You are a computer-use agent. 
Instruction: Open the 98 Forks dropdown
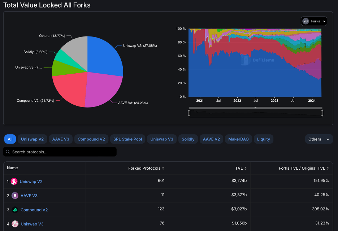[314, 21]
